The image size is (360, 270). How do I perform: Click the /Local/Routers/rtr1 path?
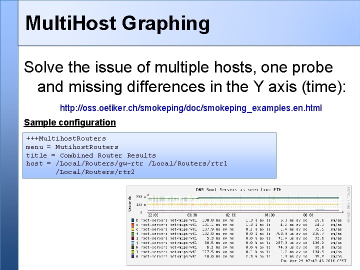pos(187,163)
